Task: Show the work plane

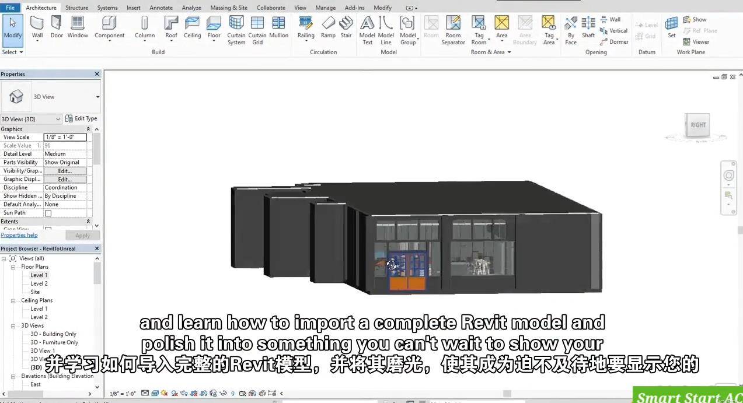Action: 695,19
